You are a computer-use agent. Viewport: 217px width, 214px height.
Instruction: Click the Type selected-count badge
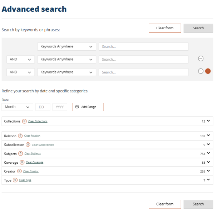coord(15,180)
